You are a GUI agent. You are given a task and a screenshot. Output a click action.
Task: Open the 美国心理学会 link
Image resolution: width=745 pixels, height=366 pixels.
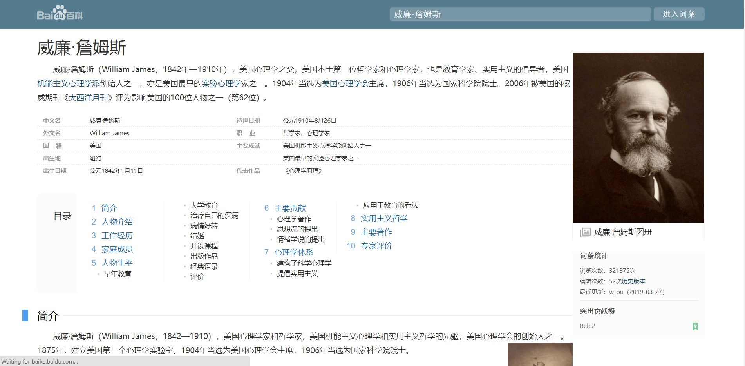point(345,83)
